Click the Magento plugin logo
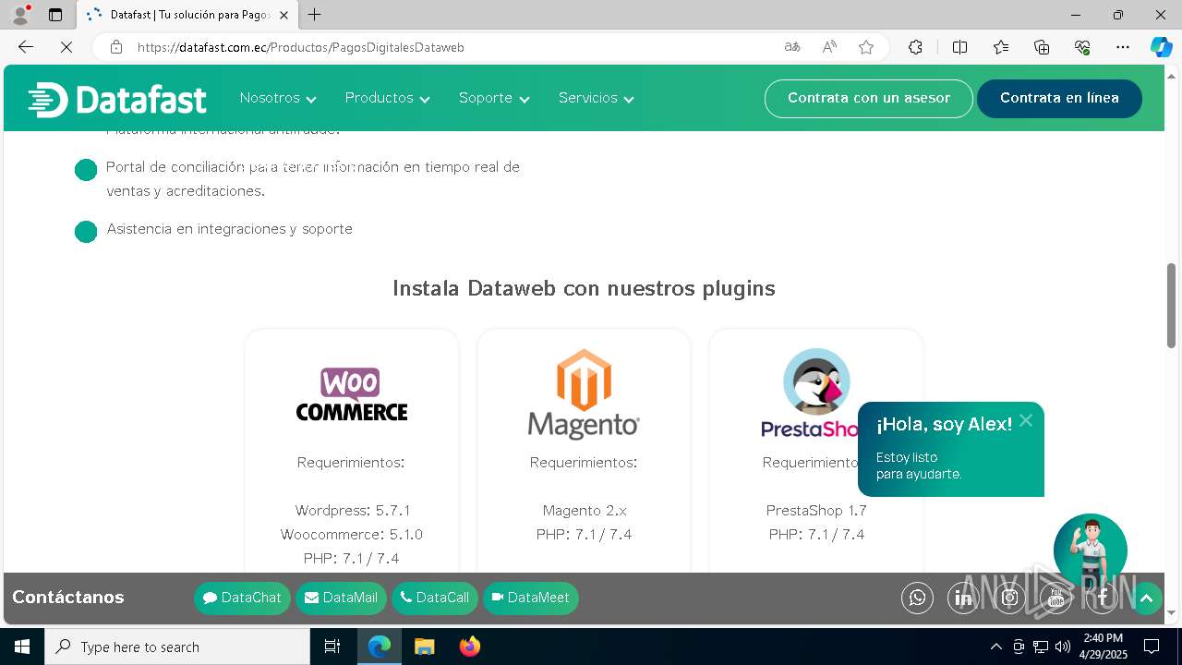Screen dimensions: 1182x665 click(x=584, y=394)
